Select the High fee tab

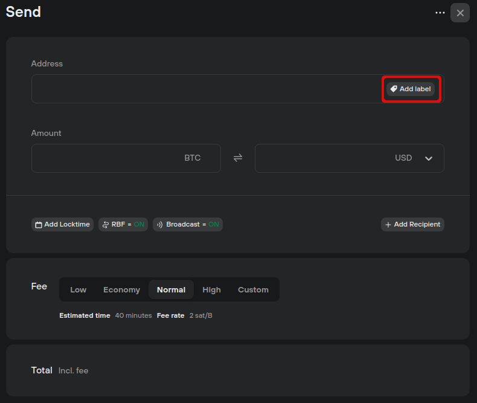211,289
